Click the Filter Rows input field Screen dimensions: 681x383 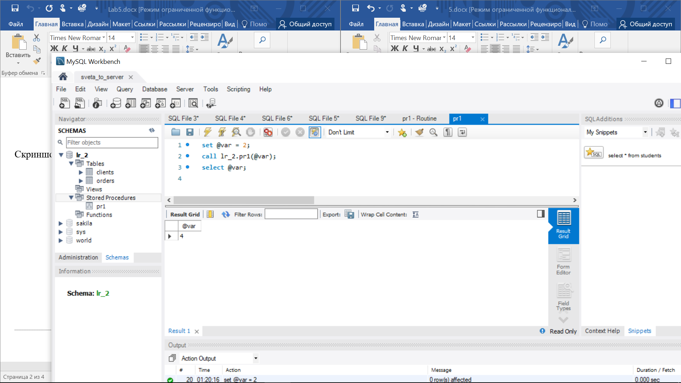291,214
